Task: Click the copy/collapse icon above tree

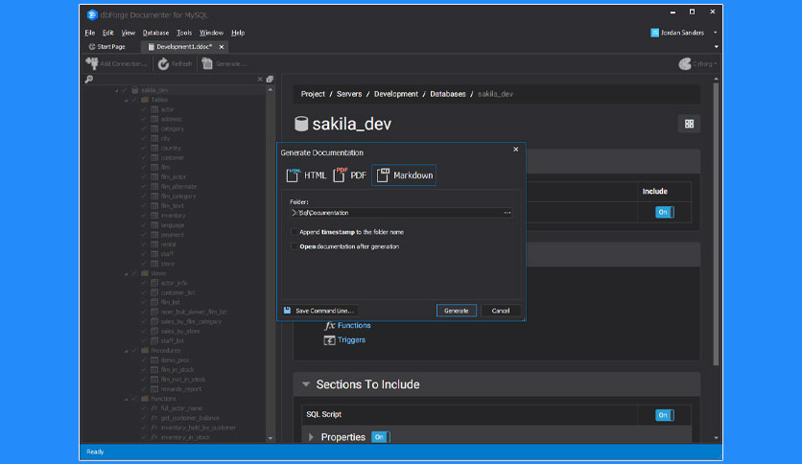Action: pos(270,80)
